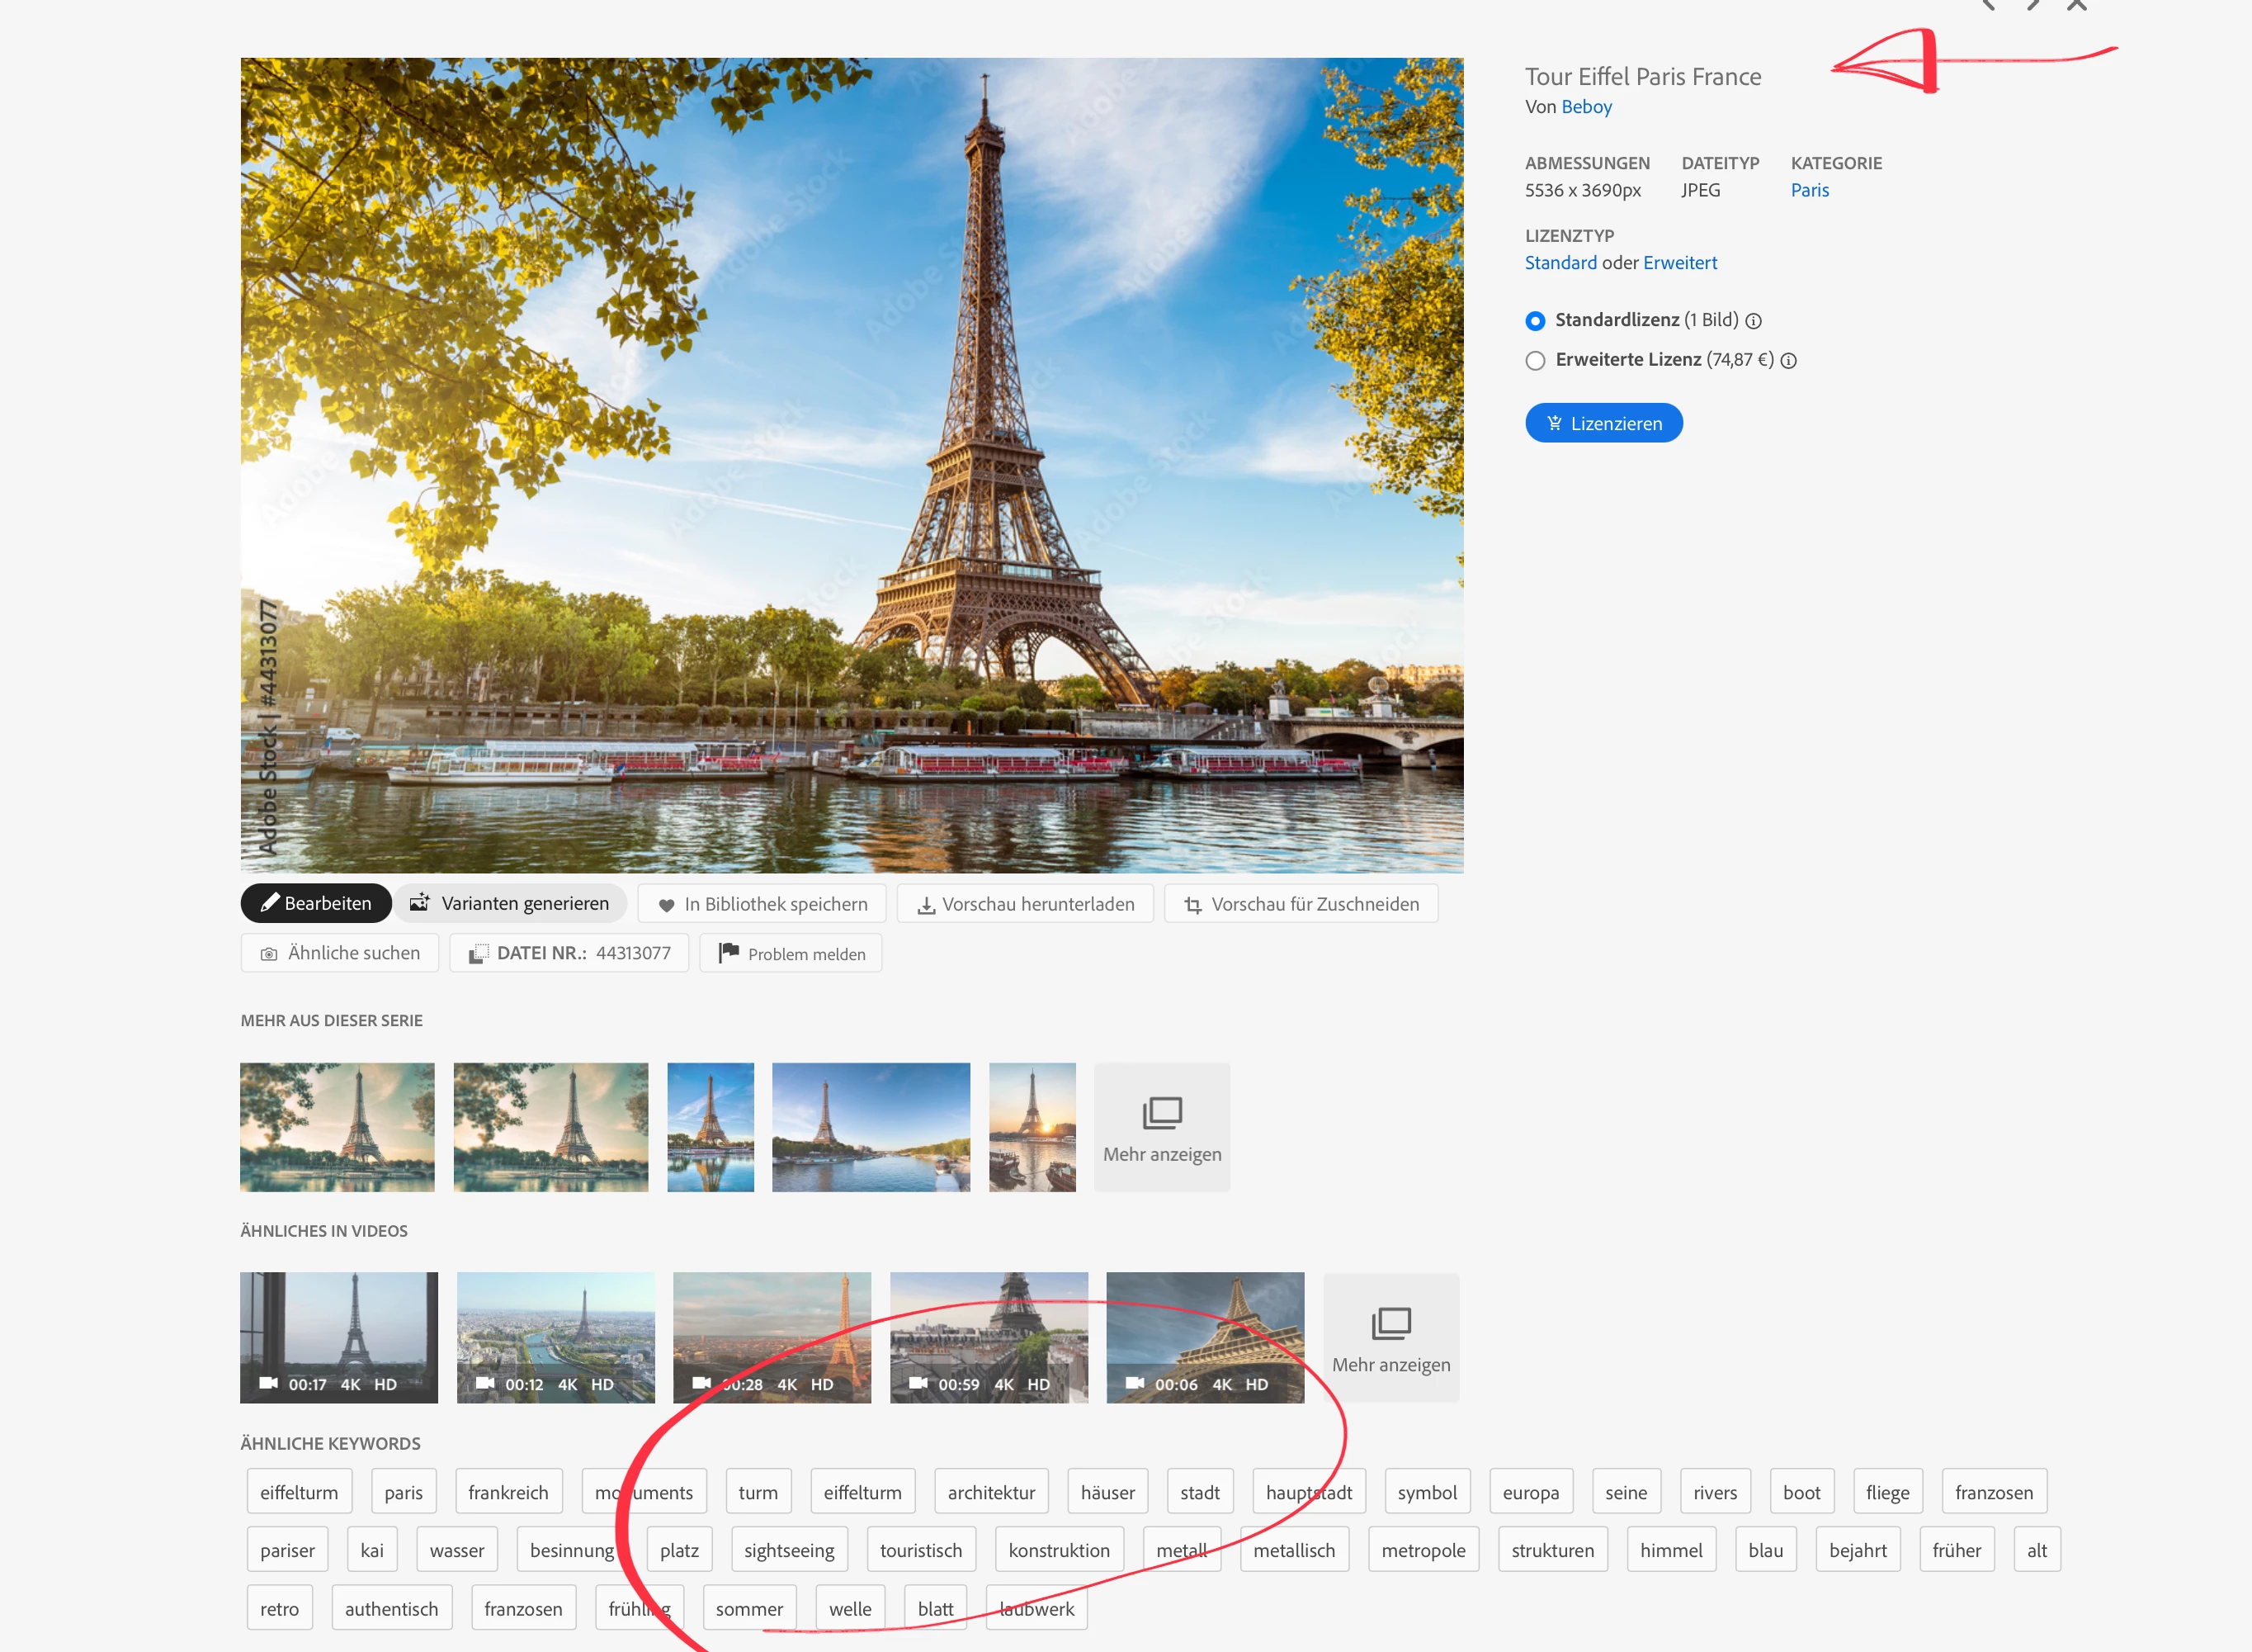2252x1652 pixels.
Task: Click the pencil icon on Bearbeiten
Action: point(269,903)
